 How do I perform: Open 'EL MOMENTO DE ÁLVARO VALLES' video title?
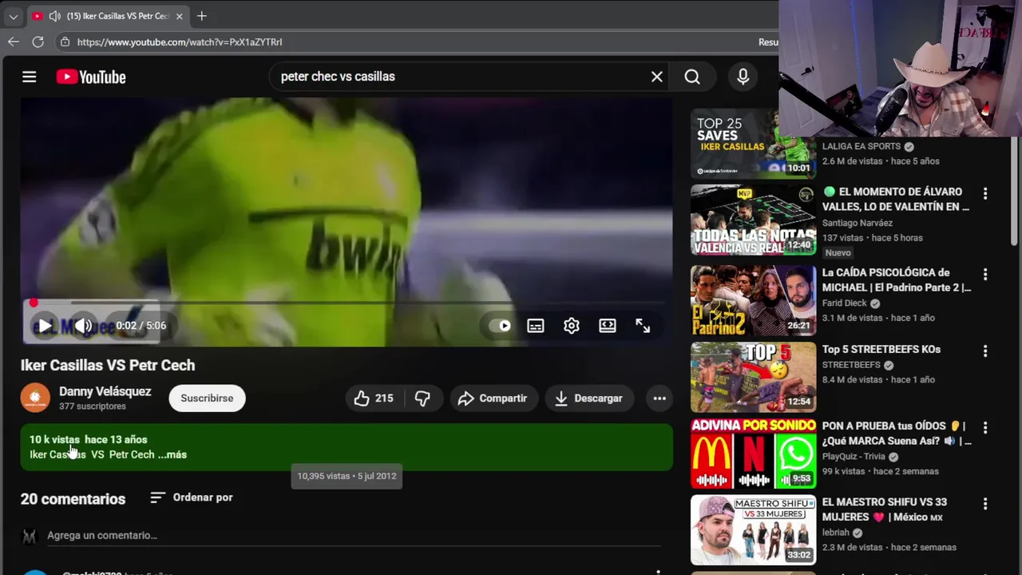[x=896, y=199]
